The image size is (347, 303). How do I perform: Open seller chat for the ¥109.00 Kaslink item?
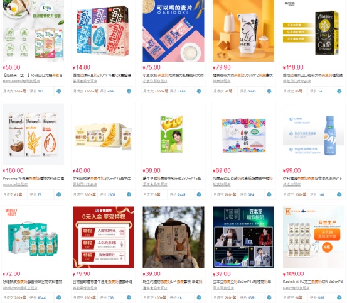(x=339, y=297)
